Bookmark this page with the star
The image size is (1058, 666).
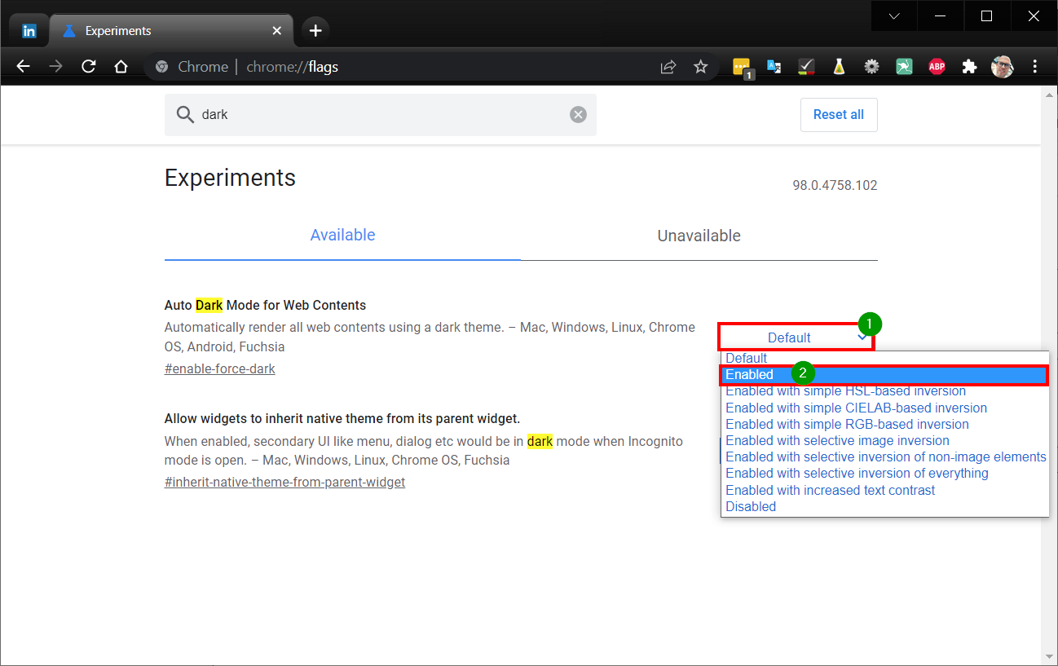[x=701, y=67]
